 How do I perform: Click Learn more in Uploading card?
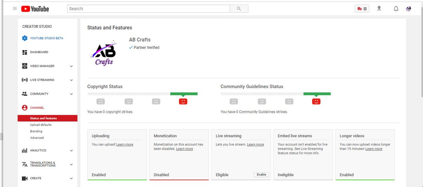pos(125,144)
